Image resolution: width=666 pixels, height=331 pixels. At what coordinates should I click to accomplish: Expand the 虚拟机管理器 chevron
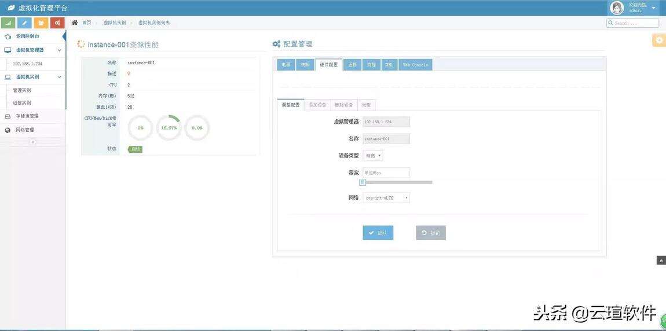[x=60, y=50]
